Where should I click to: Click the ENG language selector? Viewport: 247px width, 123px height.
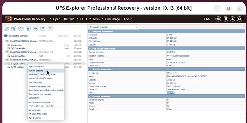pos(207,19)
